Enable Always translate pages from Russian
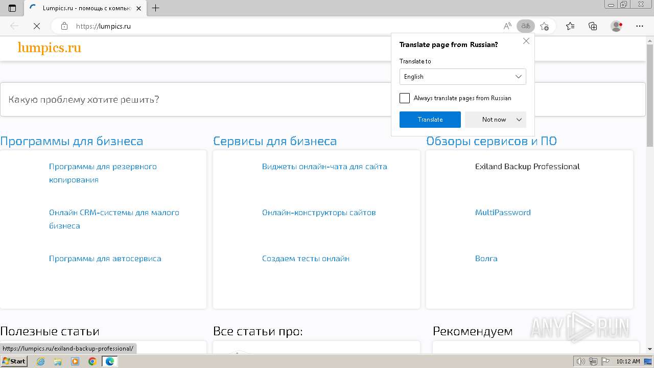Image resolution: width=654 pixels, height=368 pixels. click(405, 98)
